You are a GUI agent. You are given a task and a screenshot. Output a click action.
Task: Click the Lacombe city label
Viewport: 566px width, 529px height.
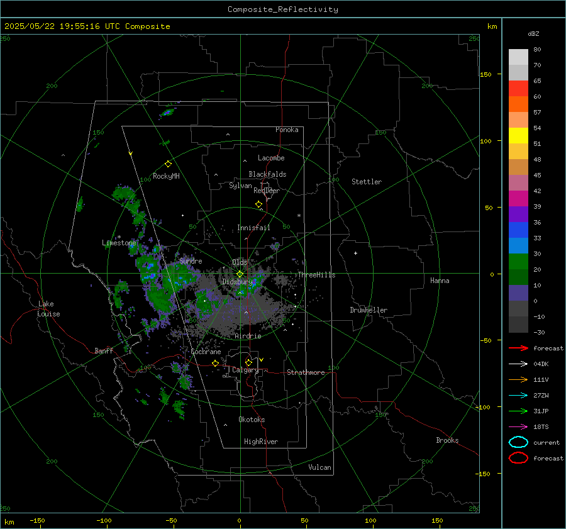pyautogui.click(x=271, y=158)
